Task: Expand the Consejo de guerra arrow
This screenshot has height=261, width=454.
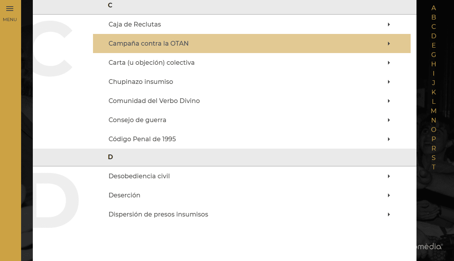Action: [x=389, y=120]
